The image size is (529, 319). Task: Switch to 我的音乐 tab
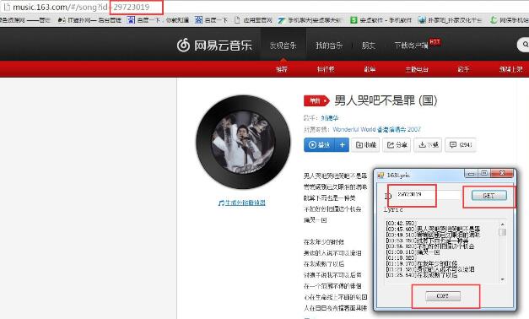click(329, 46)
